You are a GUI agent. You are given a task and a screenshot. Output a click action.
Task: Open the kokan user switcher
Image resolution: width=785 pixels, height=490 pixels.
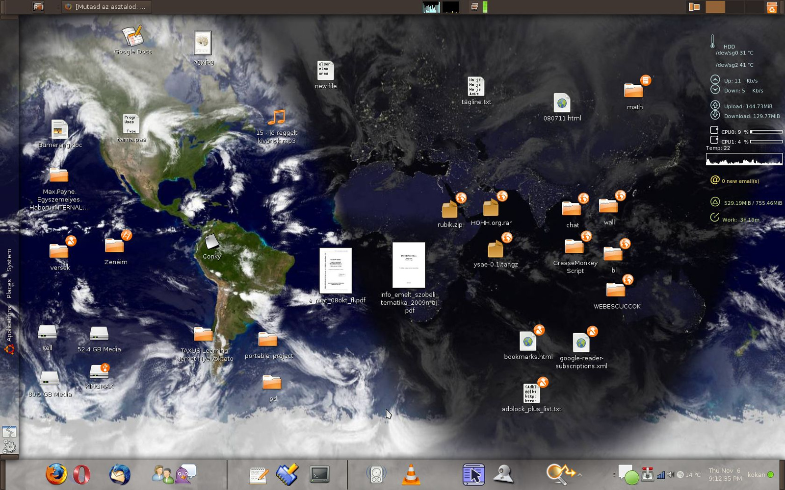pyautogui.click(x=760, y=474)
